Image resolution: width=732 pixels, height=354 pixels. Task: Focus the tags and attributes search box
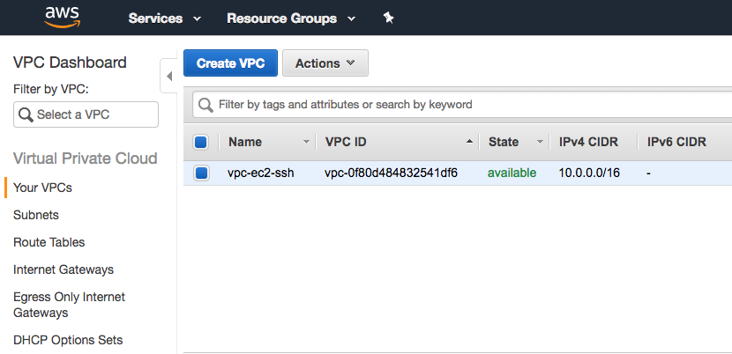click(462, 105)
